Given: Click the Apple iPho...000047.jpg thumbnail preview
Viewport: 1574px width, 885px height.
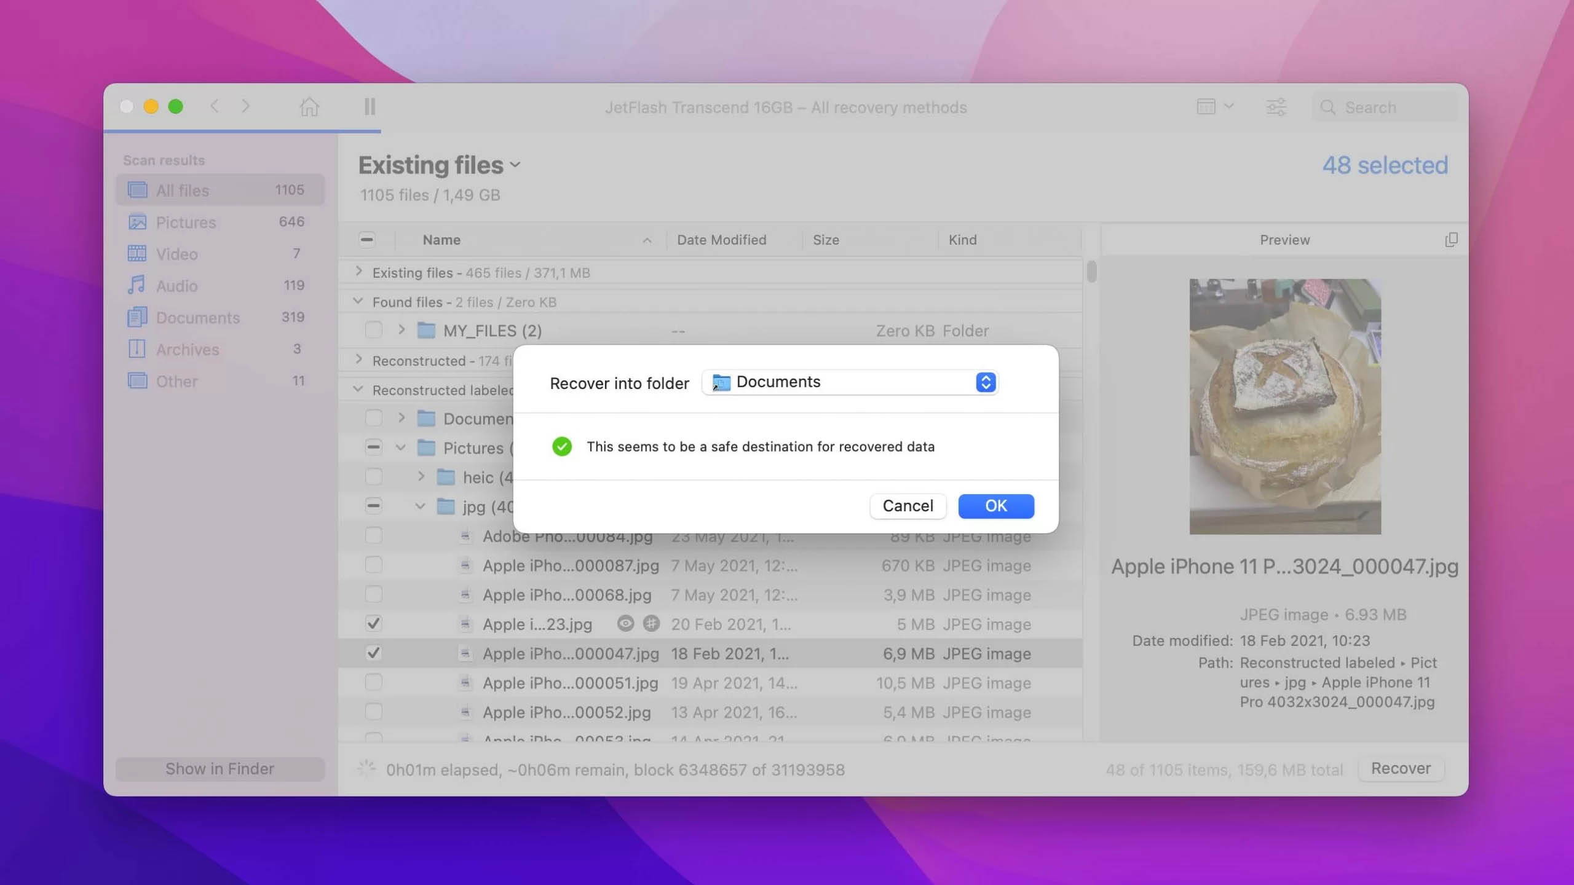Looking at the screenshot, I should coord(1284,405).
